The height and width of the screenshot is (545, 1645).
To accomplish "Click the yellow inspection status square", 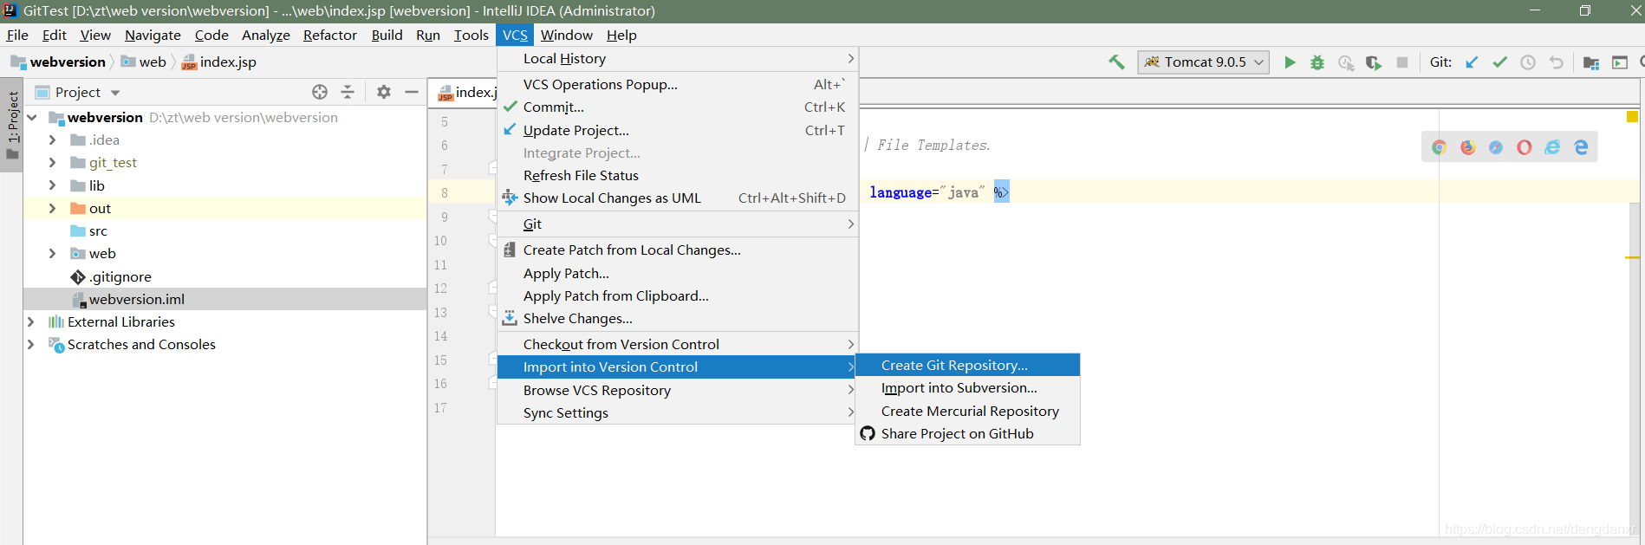I will tap(1632, 116).
